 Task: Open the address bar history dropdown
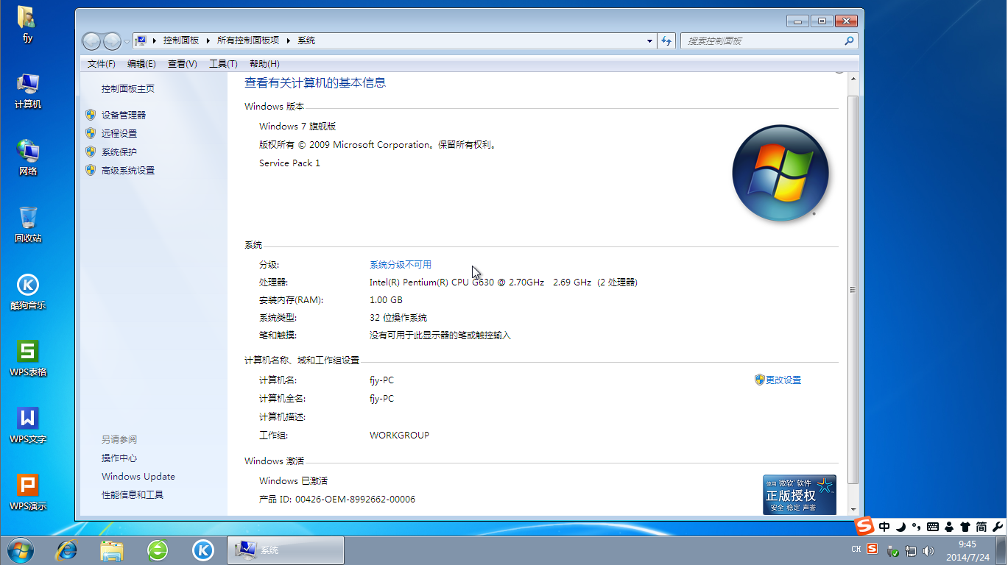(649, 41)
